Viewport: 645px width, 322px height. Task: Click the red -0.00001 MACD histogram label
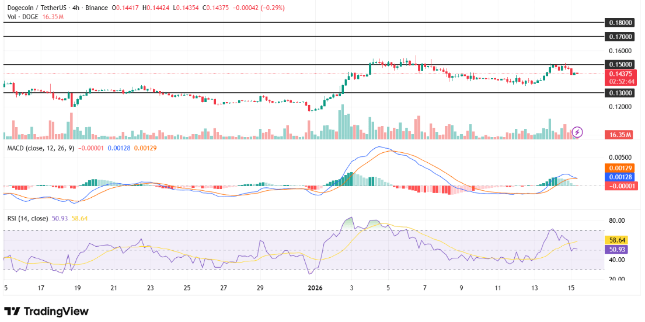pyautogui.click(x=620, y=185)
